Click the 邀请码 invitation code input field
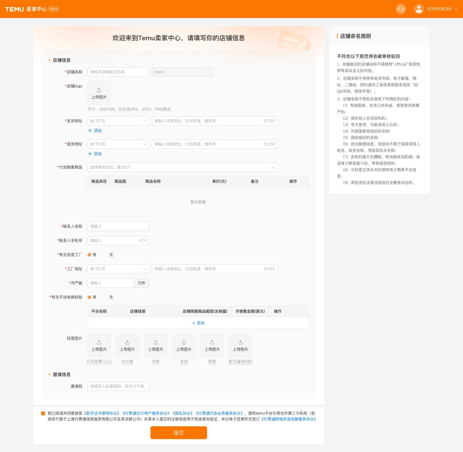This screenshot has width=463, height=452. (118, 386)
